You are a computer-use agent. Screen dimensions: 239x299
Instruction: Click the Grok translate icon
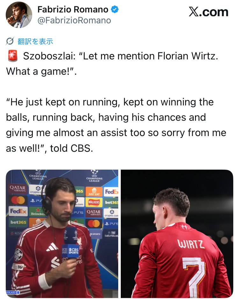[10, 41]
